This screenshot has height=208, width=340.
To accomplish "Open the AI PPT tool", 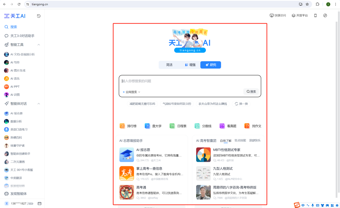I will (12, 87).
